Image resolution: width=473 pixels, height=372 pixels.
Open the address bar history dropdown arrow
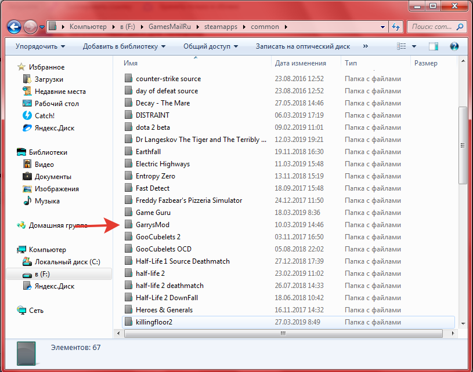[x=382, y=27]
